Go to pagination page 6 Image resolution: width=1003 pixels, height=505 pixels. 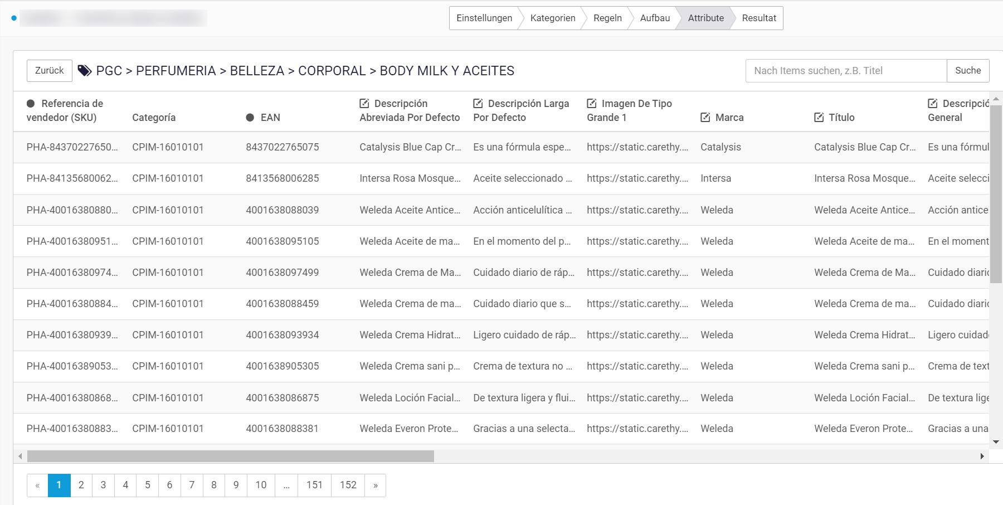(169, 485)
